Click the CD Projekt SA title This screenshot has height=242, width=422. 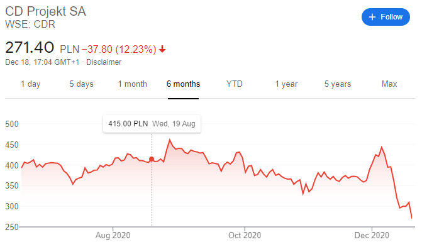pyautogui.click(x=45, y=11)
